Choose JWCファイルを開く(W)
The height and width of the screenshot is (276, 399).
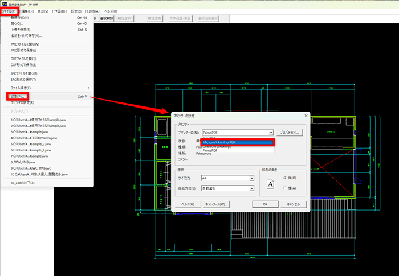pyautogui.click(x=47, y=44)
